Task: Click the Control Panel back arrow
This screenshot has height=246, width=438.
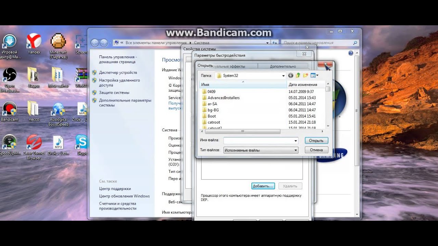Action: [94, 43]
